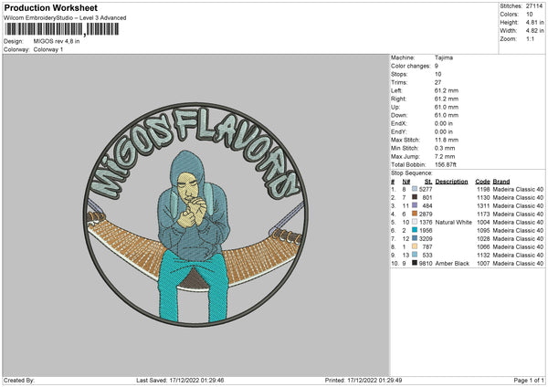
Task: Click thread code '1173' in the stop sequence
Action: pyautogui.click(x=483, y=214)
